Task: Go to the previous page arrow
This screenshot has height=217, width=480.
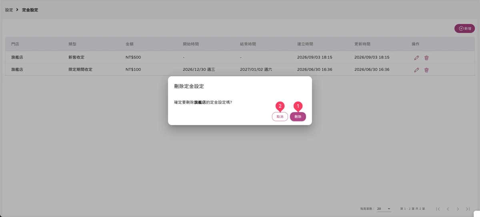Action: (448, 209)
